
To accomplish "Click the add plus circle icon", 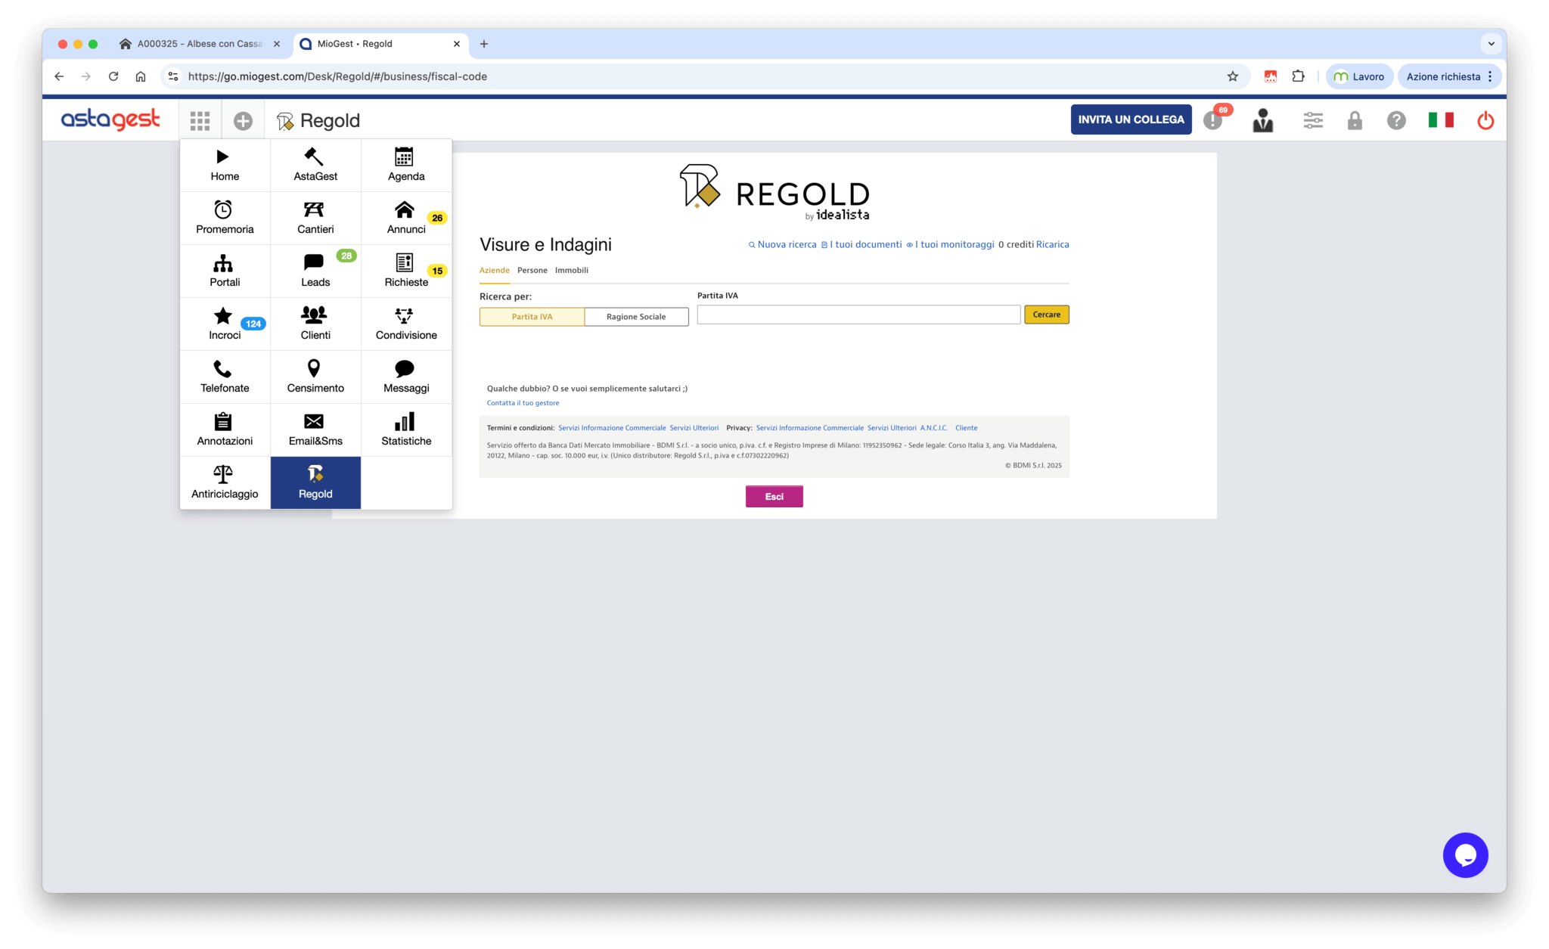I will click(243, 120).
